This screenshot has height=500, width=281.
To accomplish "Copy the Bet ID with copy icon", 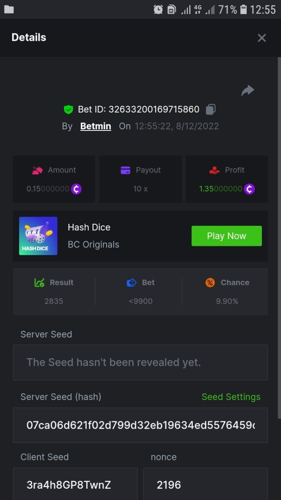I will point(211,110).
